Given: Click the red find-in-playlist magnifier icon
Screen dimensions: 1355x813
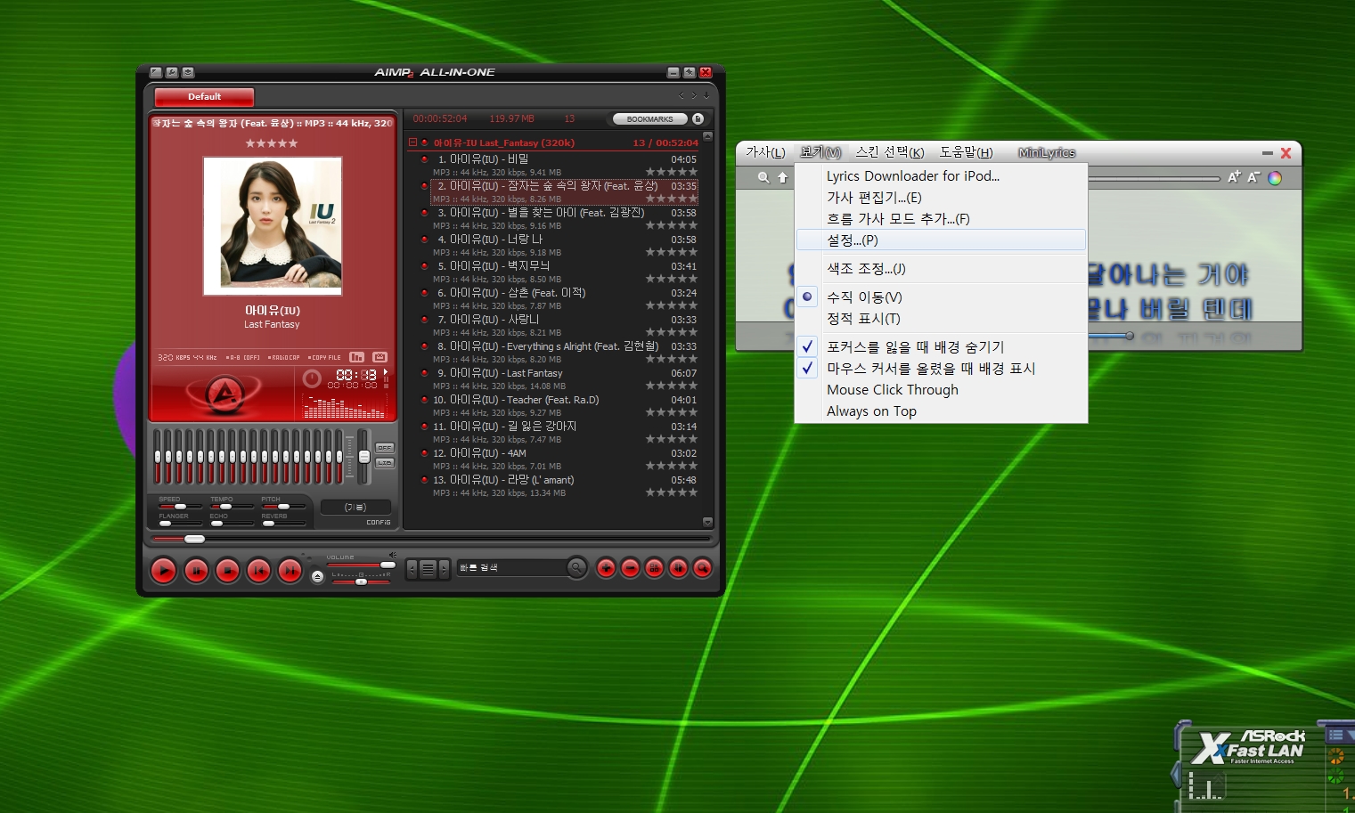Looking at the screenshot, I should [702, 567].
